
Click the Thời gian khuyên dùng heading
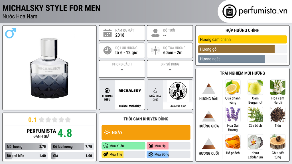click(146, 119)
